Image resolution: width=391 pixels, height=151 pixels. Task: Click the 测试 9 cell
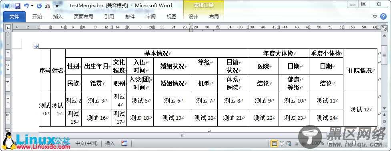(x=263, y=101)
